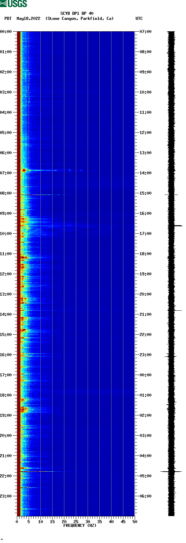Click the 20:00 UTC axis label
Image resolution: width=186 pixels, height=543 pixels.
(x=146, y=294)
